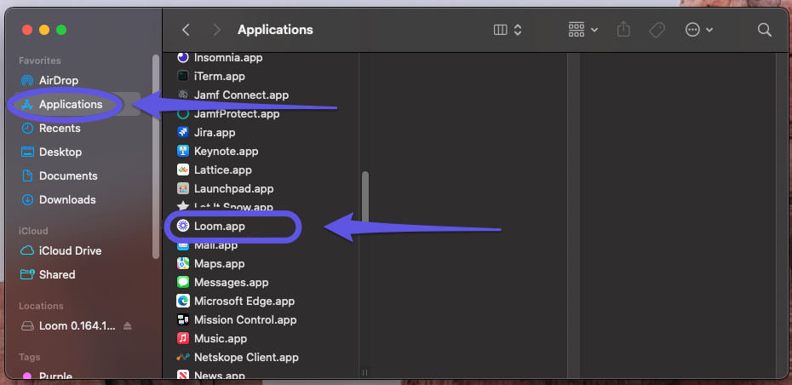
Task: Click the Search magnifier icon in toolbar
Action: (764, 30)
